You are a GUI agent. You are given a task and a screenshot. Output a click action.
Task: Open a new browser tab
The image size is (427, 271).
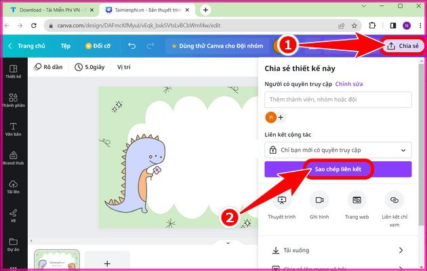205,10
